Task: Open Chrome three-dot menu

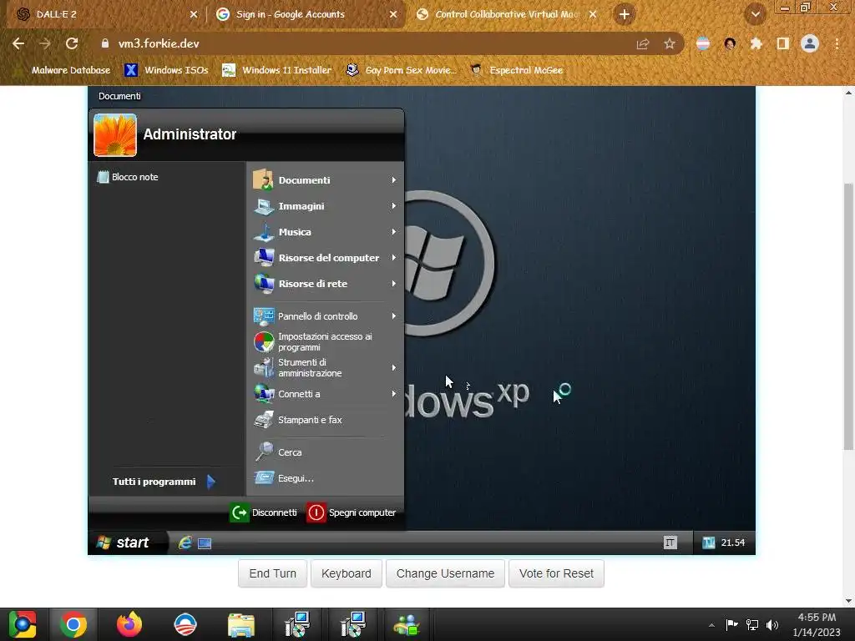Action: 837,43
